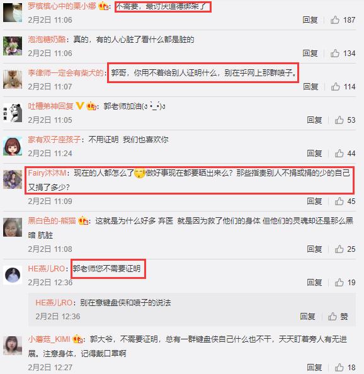
Task: Reply to 李律师一定会有柴犬的's comment
Action: click(x=310, y=87)
